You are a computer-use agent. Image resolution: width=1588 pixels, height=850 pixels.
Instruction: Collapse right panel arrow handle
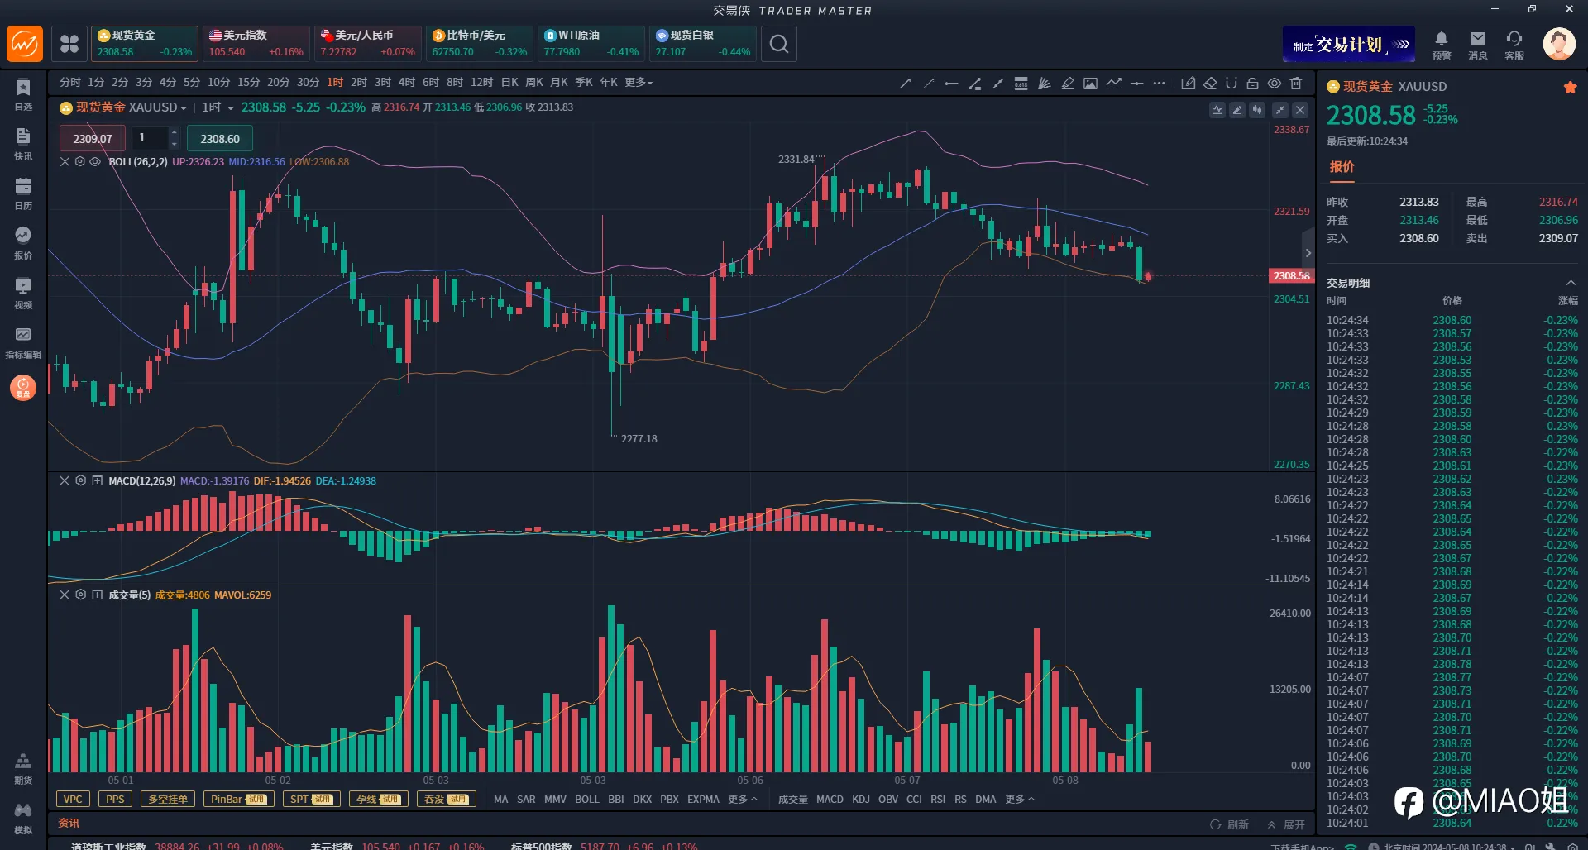pyautogui.click(x=1308, y=253)
